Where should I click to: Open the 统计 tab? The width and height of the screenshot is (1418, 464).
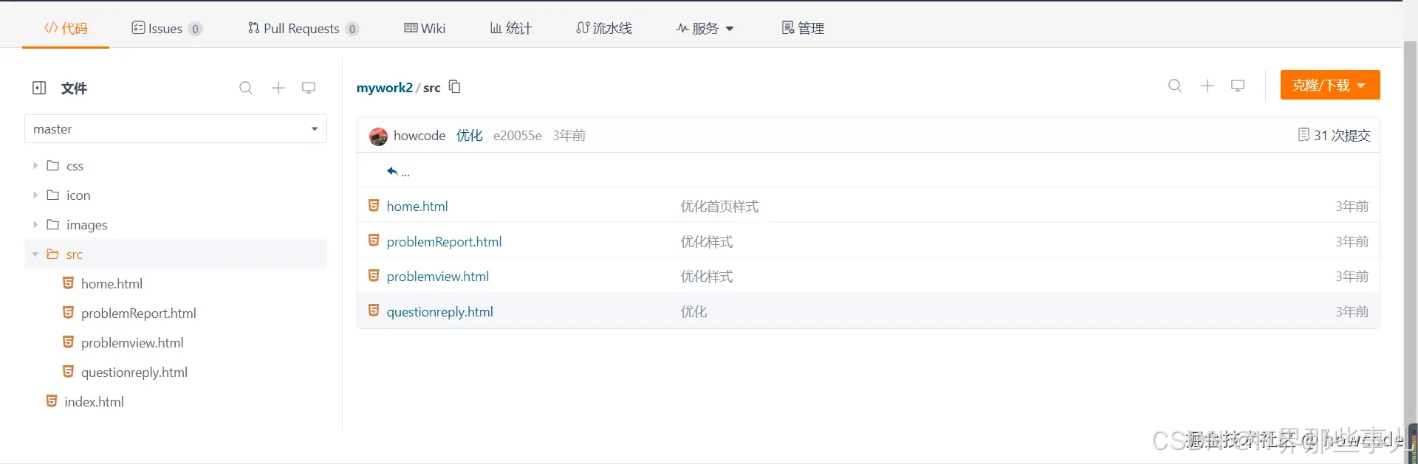[x=511, y=28]
